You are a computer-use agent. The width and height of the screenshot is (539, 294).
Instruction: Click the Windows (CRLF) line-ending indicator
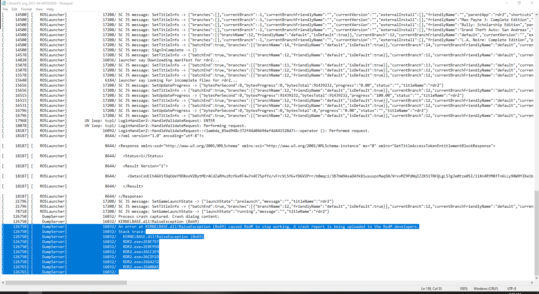point(486,288)
